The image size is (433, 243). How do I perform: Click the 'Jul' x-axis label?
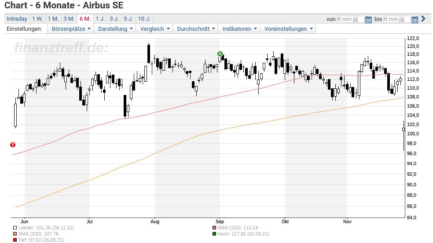pos(89,221)
